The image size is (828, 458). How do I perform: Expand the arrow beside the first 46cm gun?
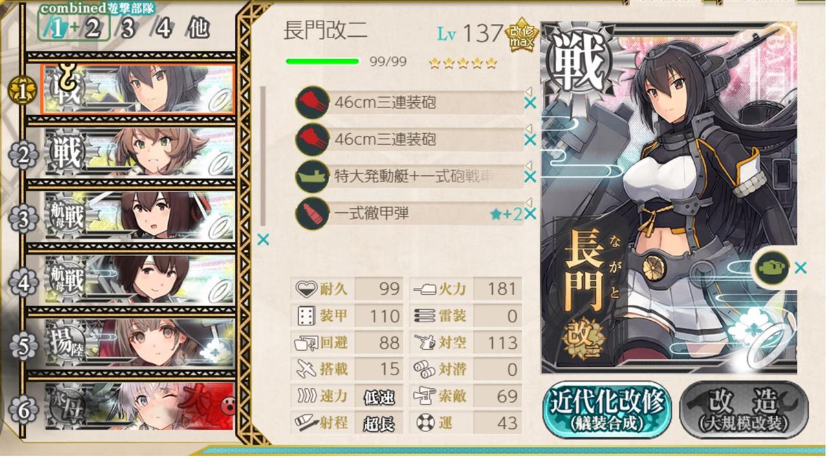tap(527, 91)
